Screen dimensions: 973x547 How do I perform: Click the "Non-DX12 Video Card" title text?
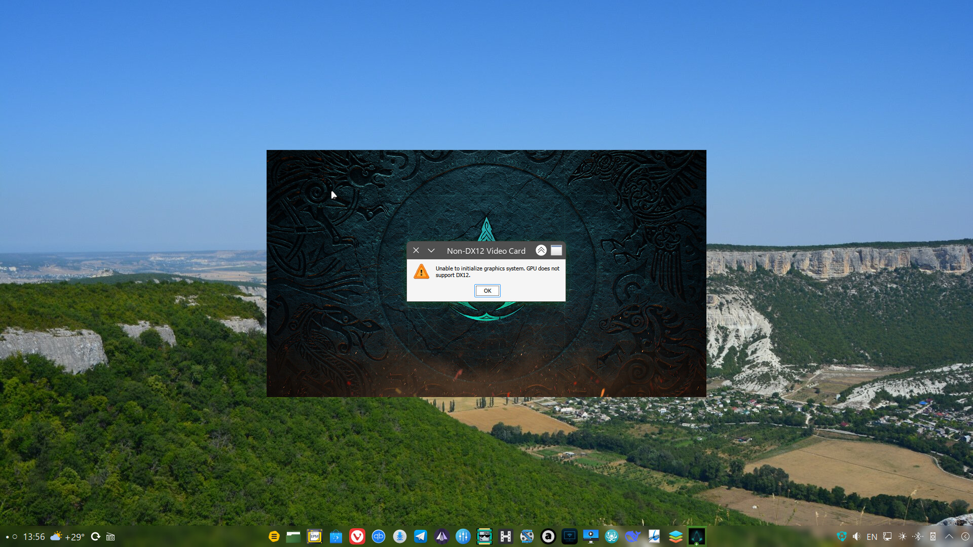(x=486, y=251)
